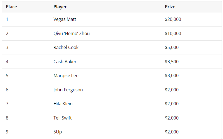The width and height of the screenshot is (223, 139).
Task: Select the $3,000 prize amount
Action: [x=172, y=75]
